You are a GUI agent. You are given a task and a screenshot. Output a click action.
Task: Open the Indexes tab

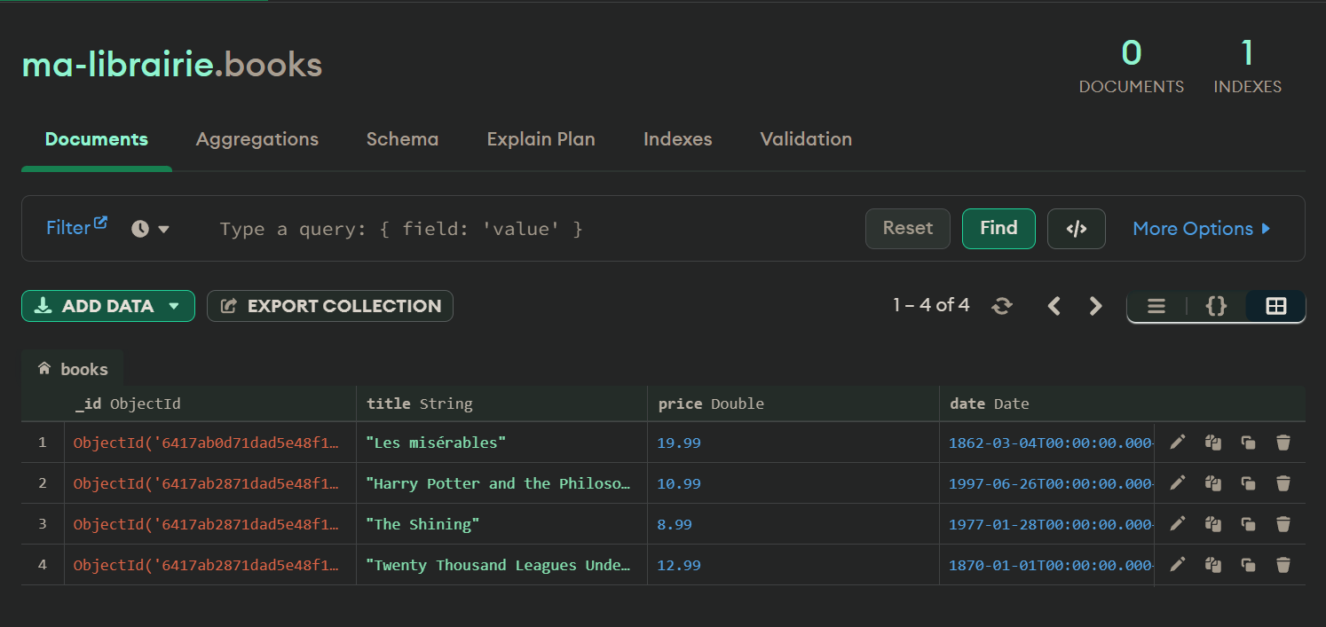(x=677, y=139)
